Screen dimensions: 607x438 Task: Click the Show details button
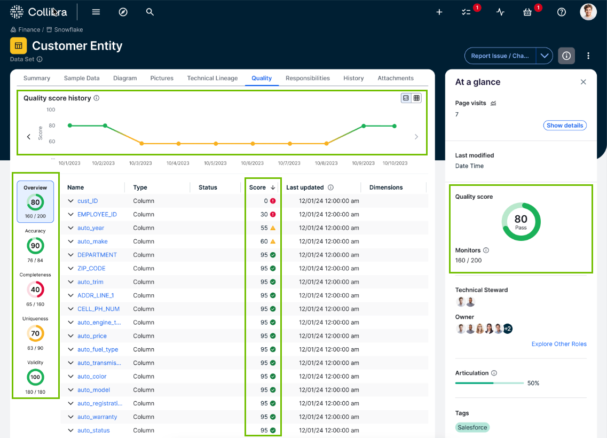565,126
